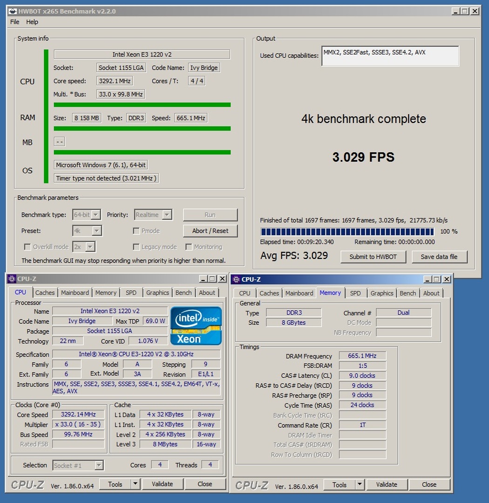This screenshot has height=503, width=489.
Task: Minimize the HWBOT x265 Benchmark window
Action: 455,12
